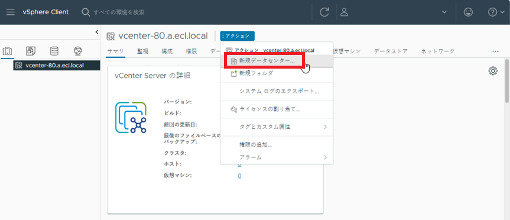This screenshot has width=510, height=220.
Task: Open the 監視 tab
Action: point(142,51)
